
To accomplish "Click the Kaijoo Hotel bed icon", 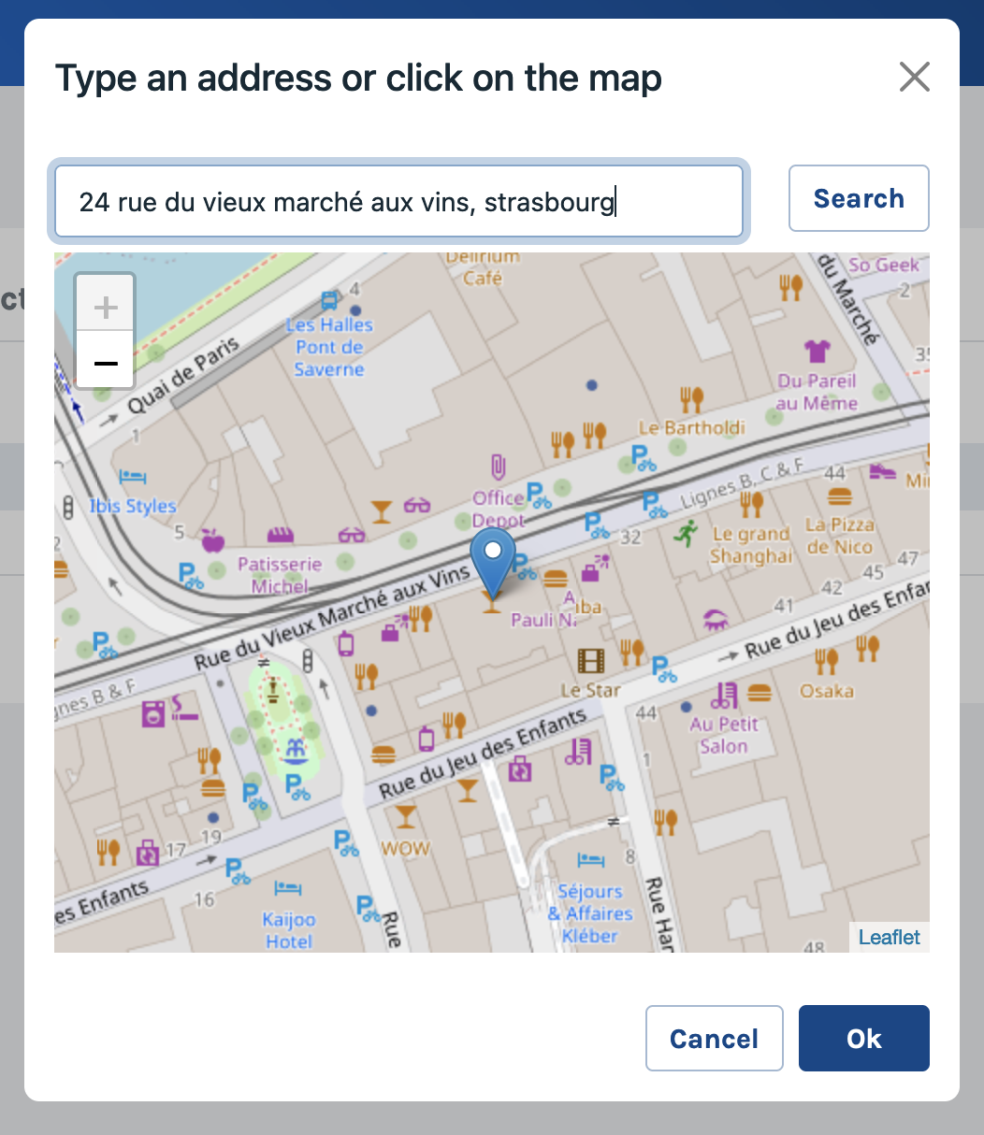I will point(287,887).
